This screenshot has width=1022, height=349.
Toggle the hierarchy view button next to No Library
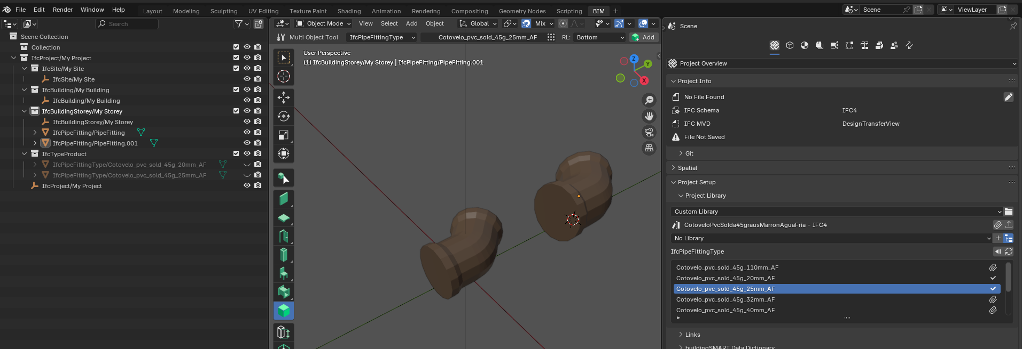[x=1009, y=238]
